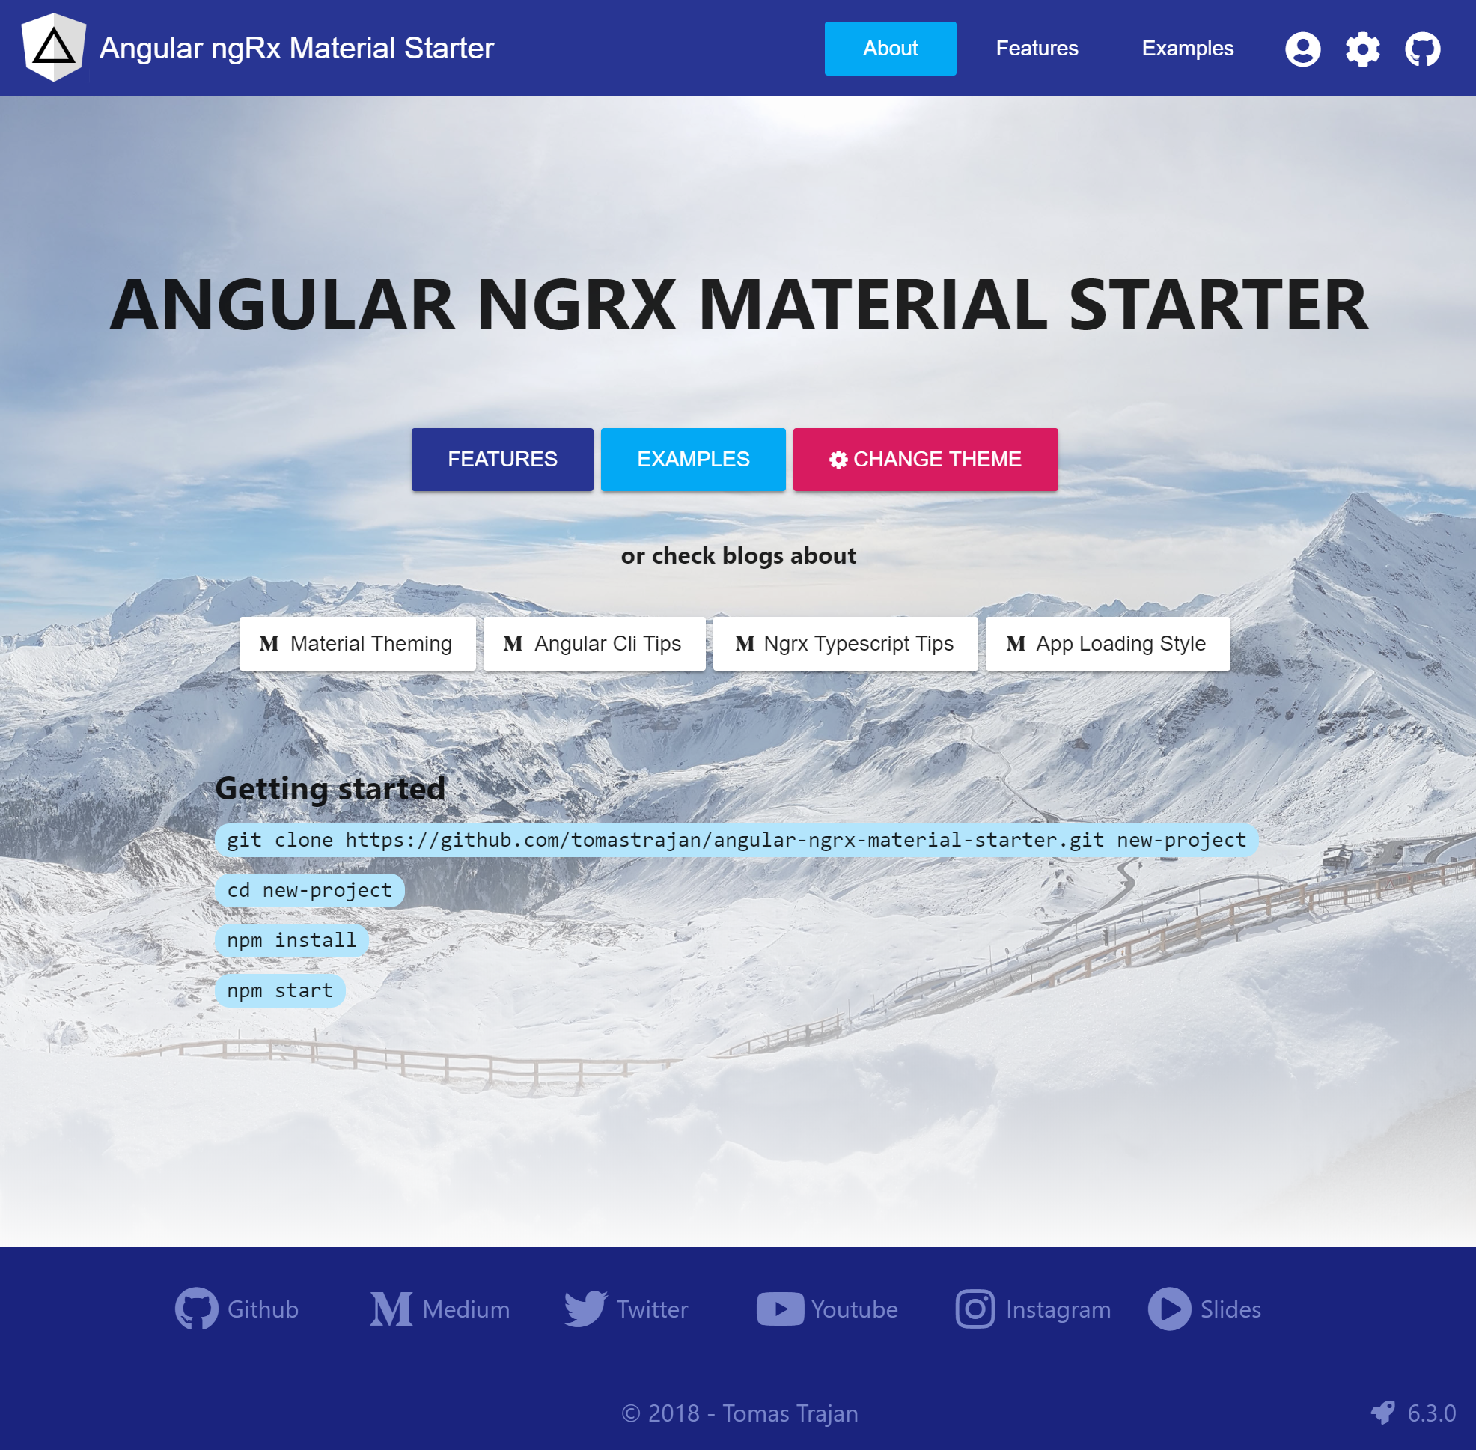
Task: Open the EXAMPLES section button
Action: (x=694, y=460)
